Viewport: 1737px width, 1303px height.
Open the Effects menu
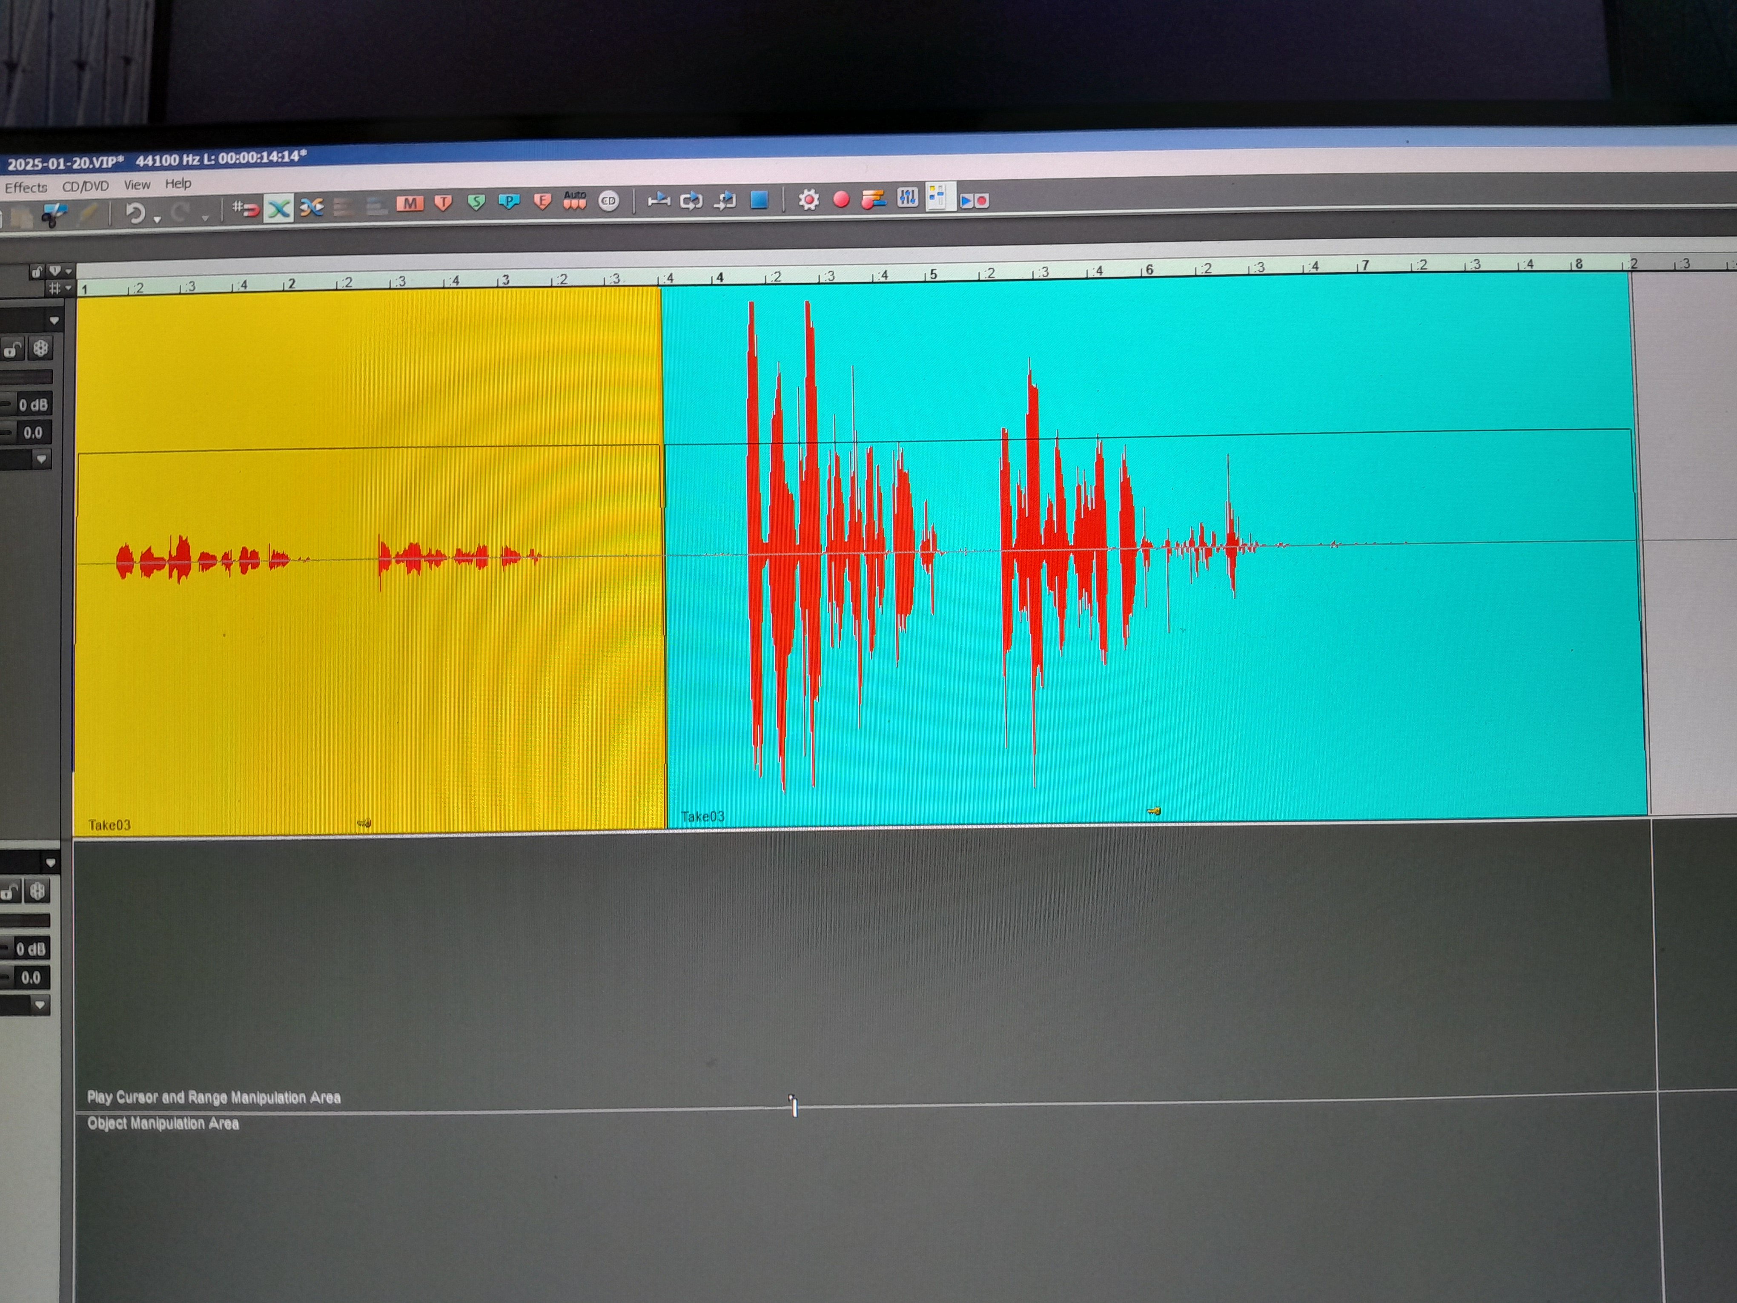point(26,188)
